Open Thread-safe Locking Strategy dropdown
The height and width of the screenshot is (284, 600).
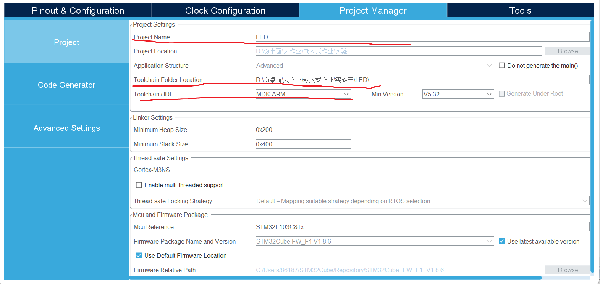coord(422,201)
